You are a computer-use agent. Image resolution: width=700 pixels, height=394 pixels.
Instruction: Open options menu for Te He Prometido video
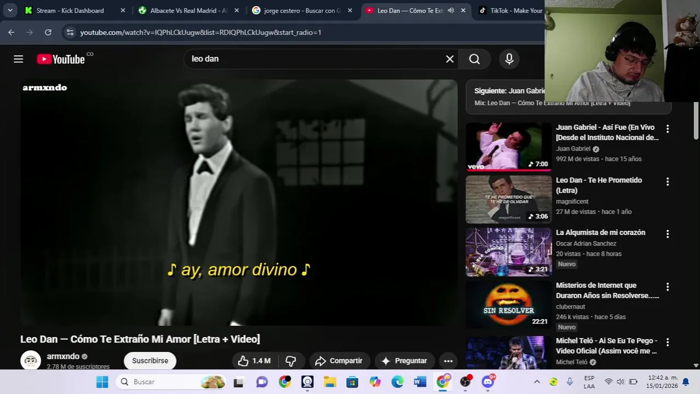667,181
